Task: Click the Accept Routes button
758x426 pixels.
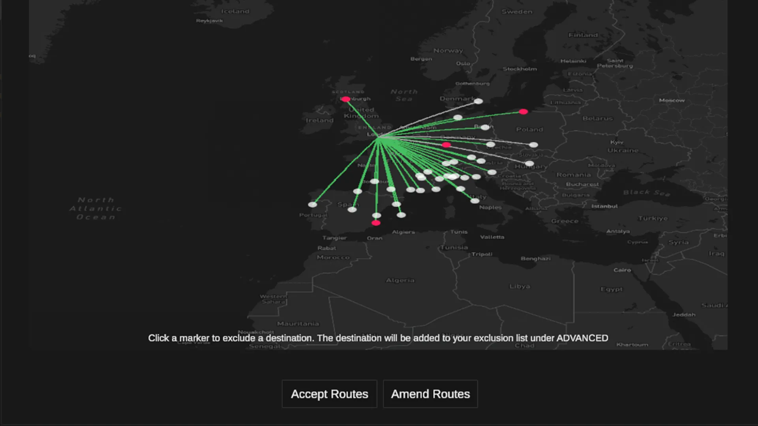Action: pos(329,394)
